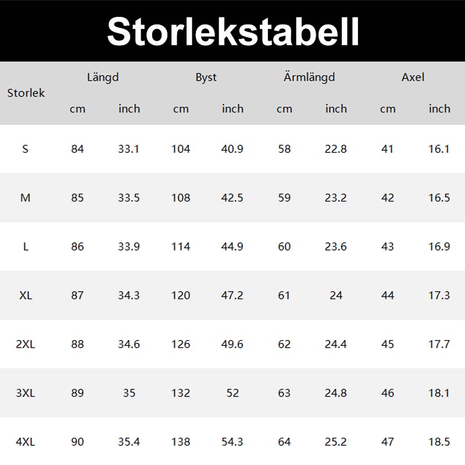
Task: Select the S size row label
Action: click(x=26, y=149)
